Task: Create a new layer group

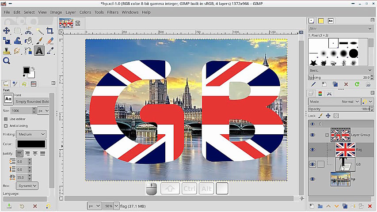Action: [320, 206]
